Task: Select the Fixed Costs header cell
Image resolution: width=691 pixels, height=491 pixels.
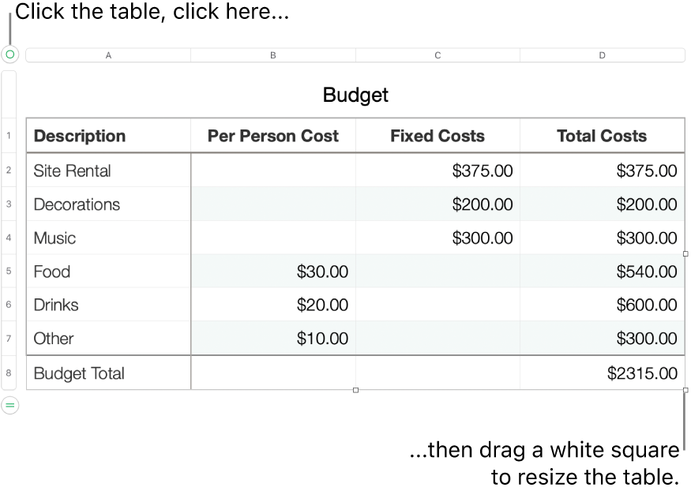Action: tap(437, 135)
